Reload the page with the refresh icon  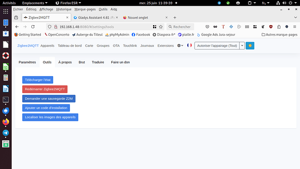pyautogui.click(x=33, y=27)
